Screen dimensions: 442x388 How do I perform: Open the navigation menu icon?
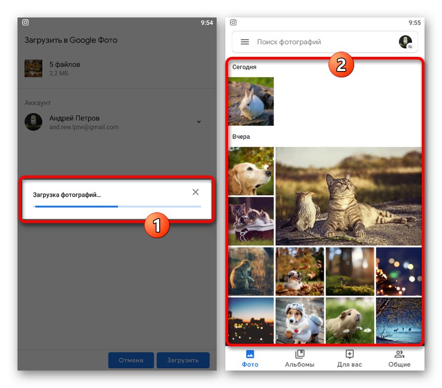click(x=245, y=42)
